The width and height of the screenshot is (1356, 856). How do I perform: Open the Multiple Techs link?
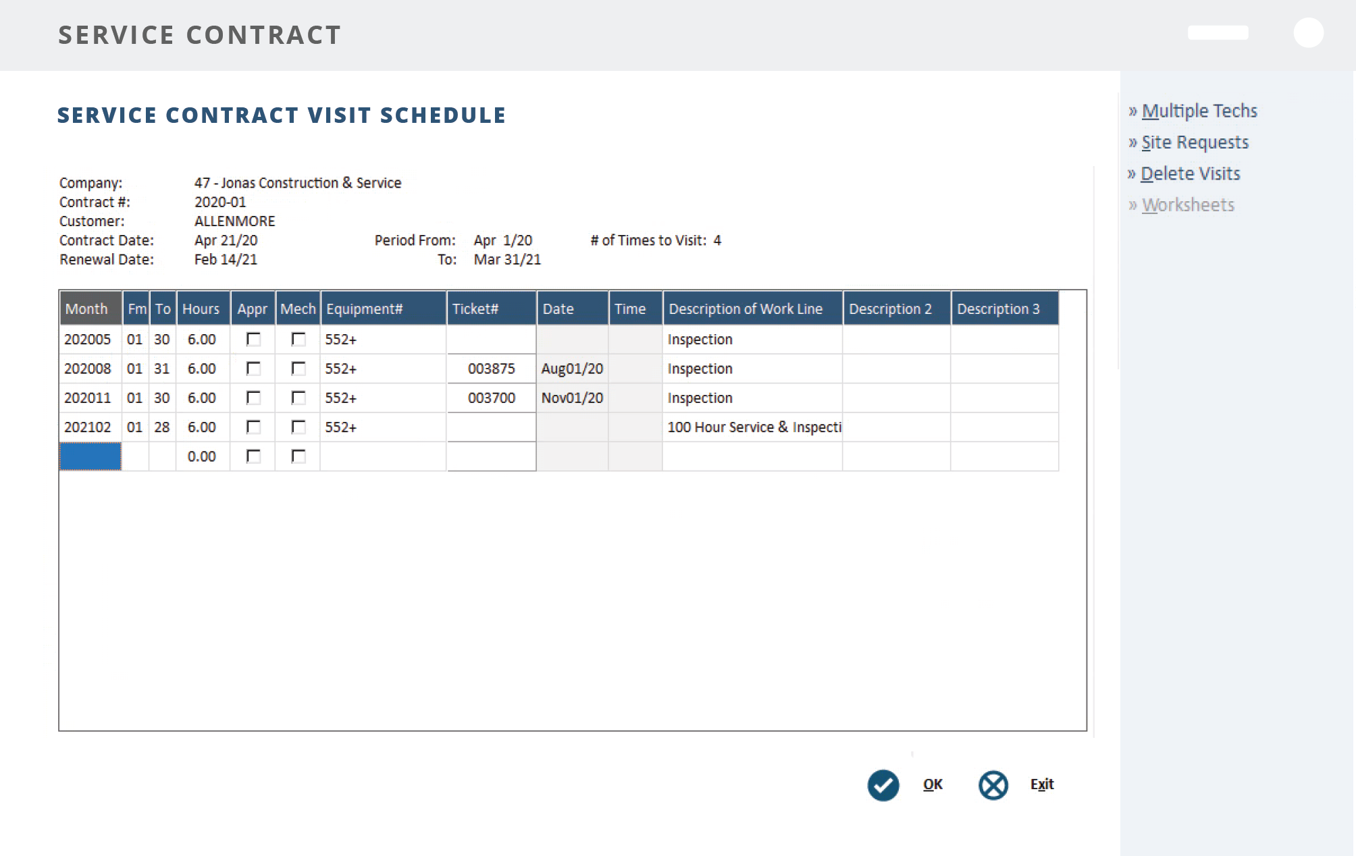click(x=1199, y=111)
